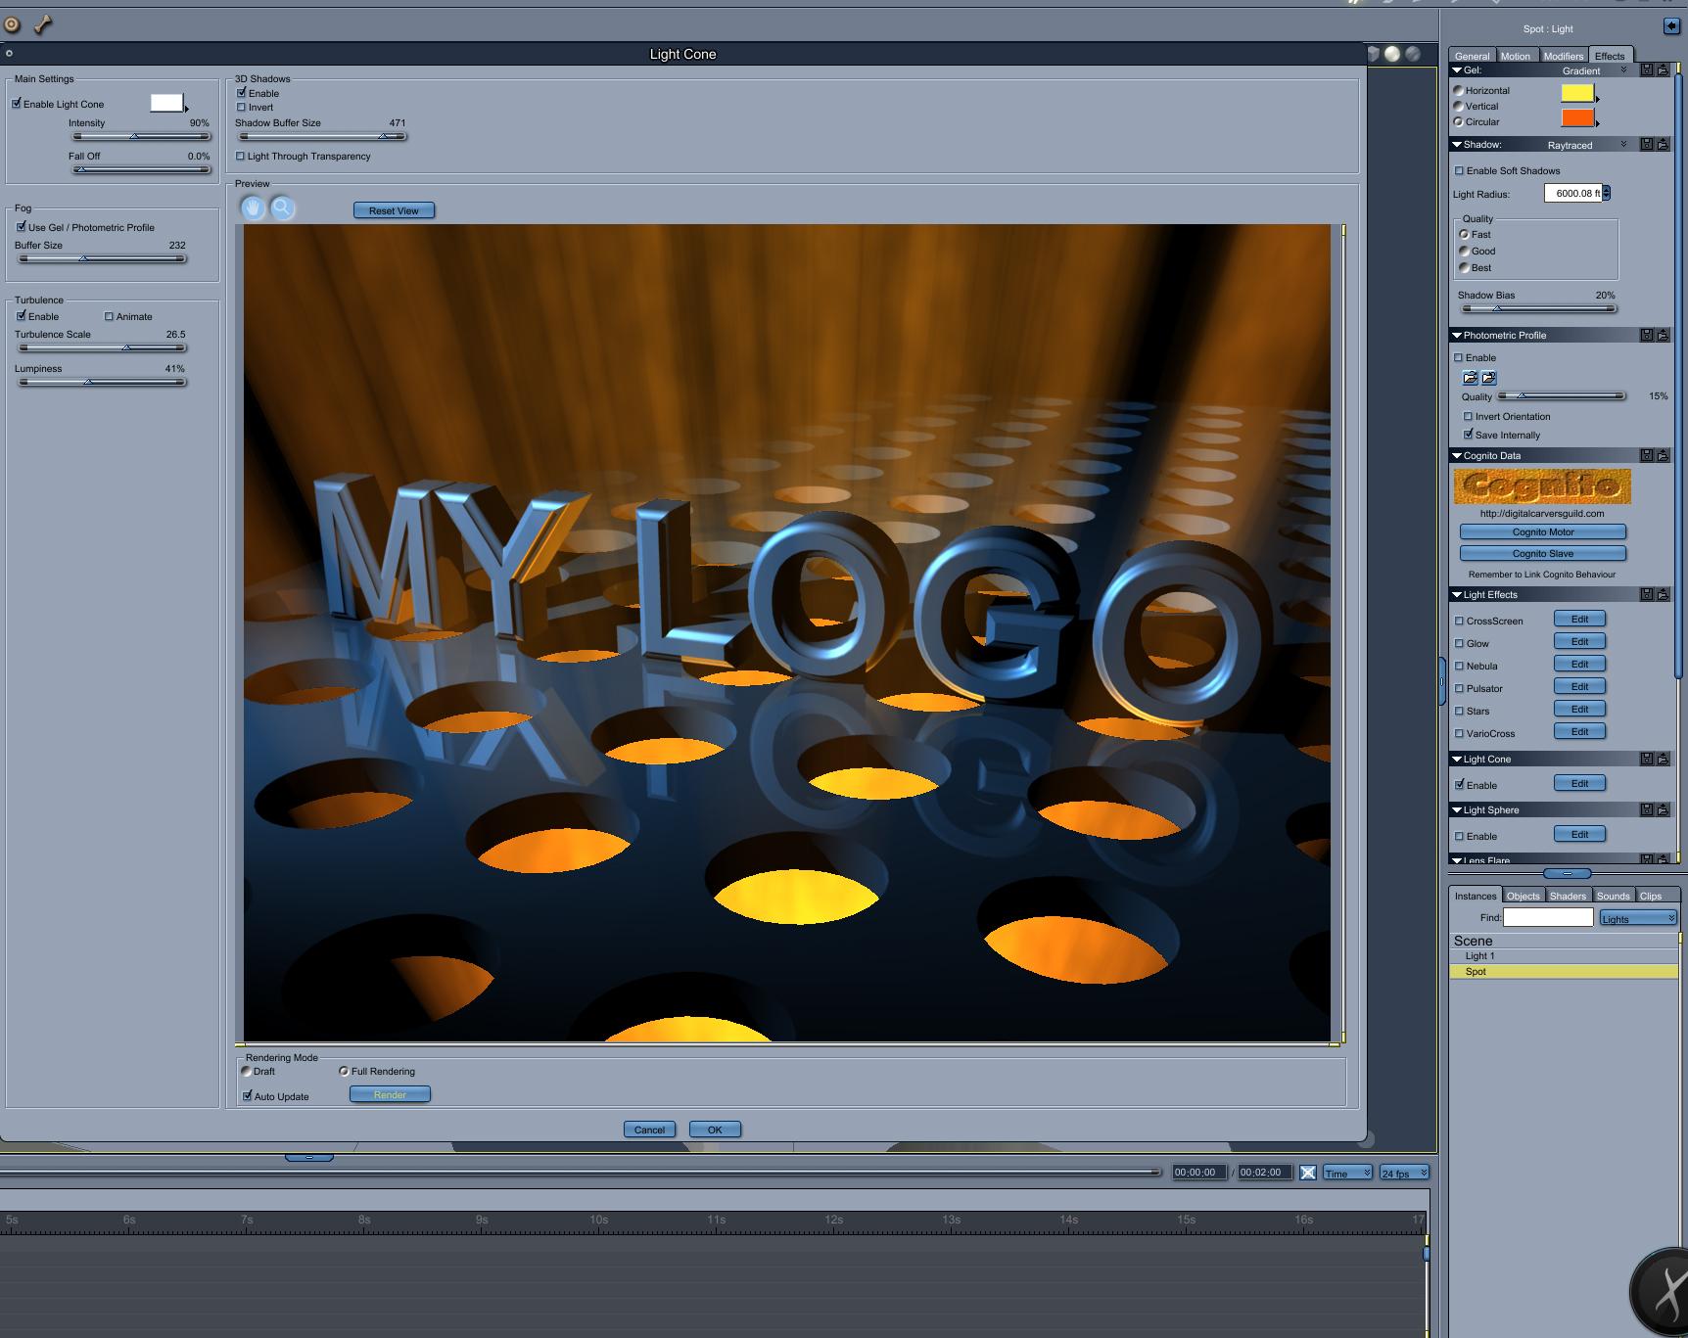Check Enable Soft Shadows
1688x1338 pixels.
click(x=1459, y=170)
